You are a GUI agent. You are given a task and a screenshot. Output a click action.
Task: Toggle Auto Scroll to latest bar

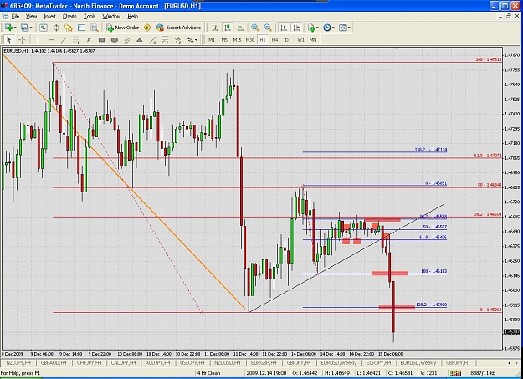tap(284, 28)
